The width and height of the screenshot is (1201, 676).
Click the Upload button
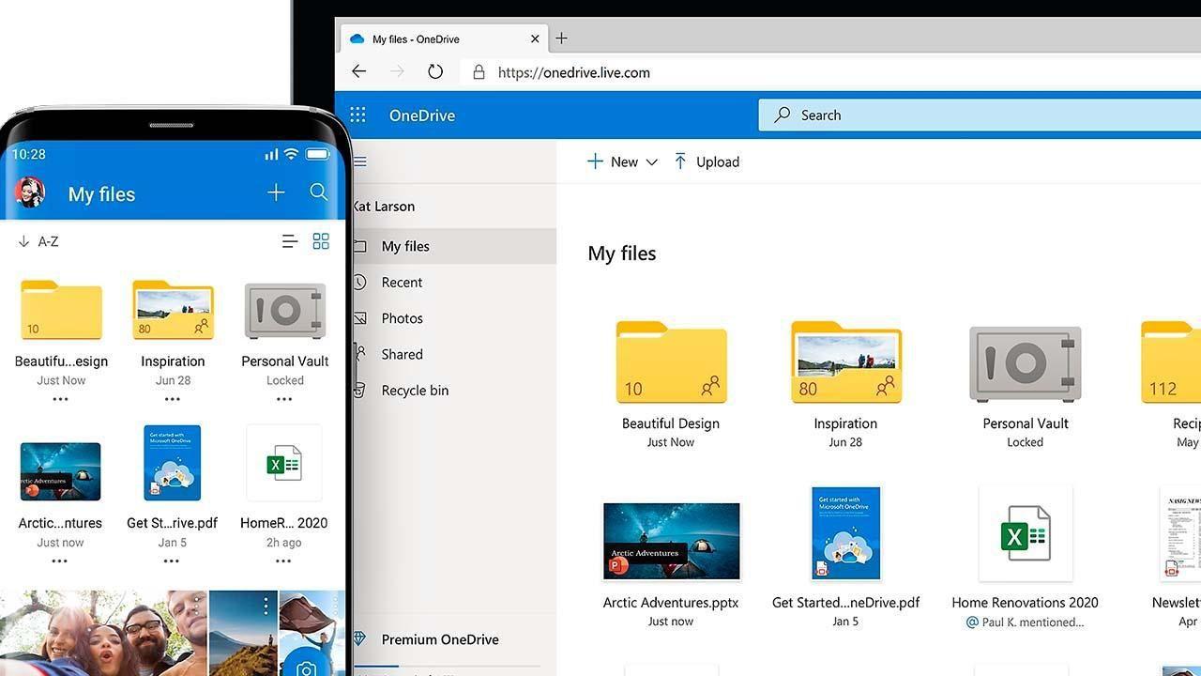pos(707,161)
